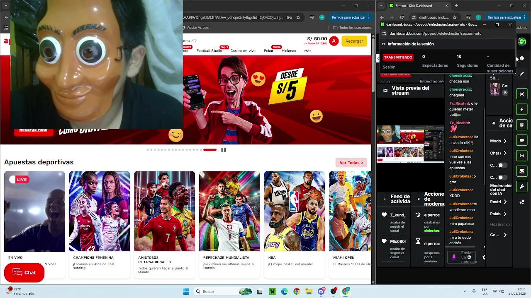Click the note panel icon in Kick sidebar
Screen dimensions: 531x298
(x=522, y=125)
